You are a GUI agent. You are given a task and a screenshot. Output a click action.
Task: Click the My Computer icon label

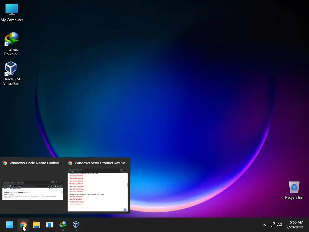12,20
